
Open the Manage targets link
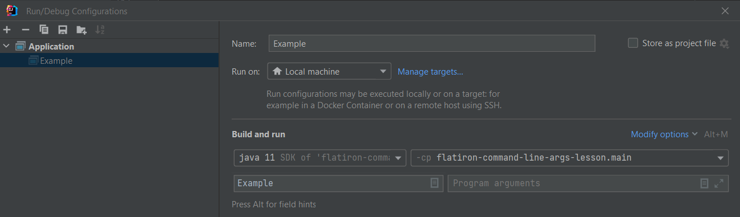[430, 72]
